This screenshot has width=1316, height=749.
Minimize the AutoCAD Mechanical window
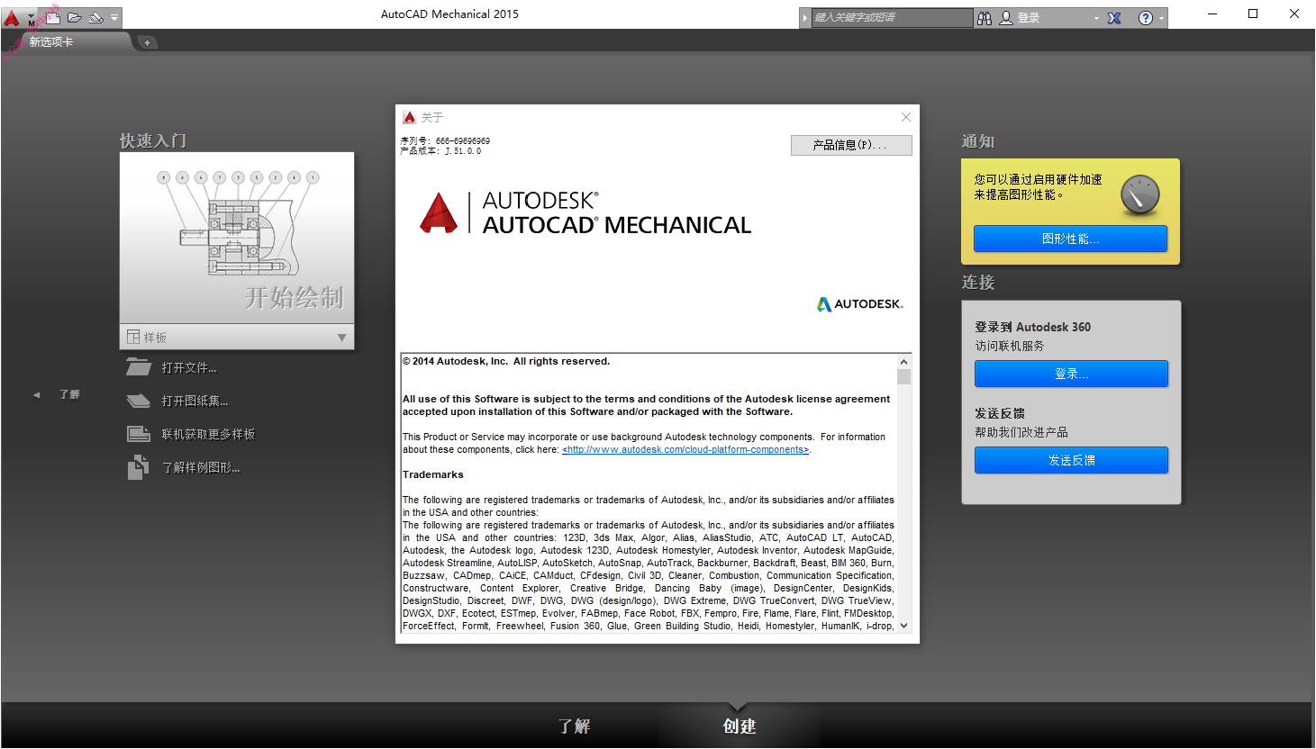pos(1212,14)
